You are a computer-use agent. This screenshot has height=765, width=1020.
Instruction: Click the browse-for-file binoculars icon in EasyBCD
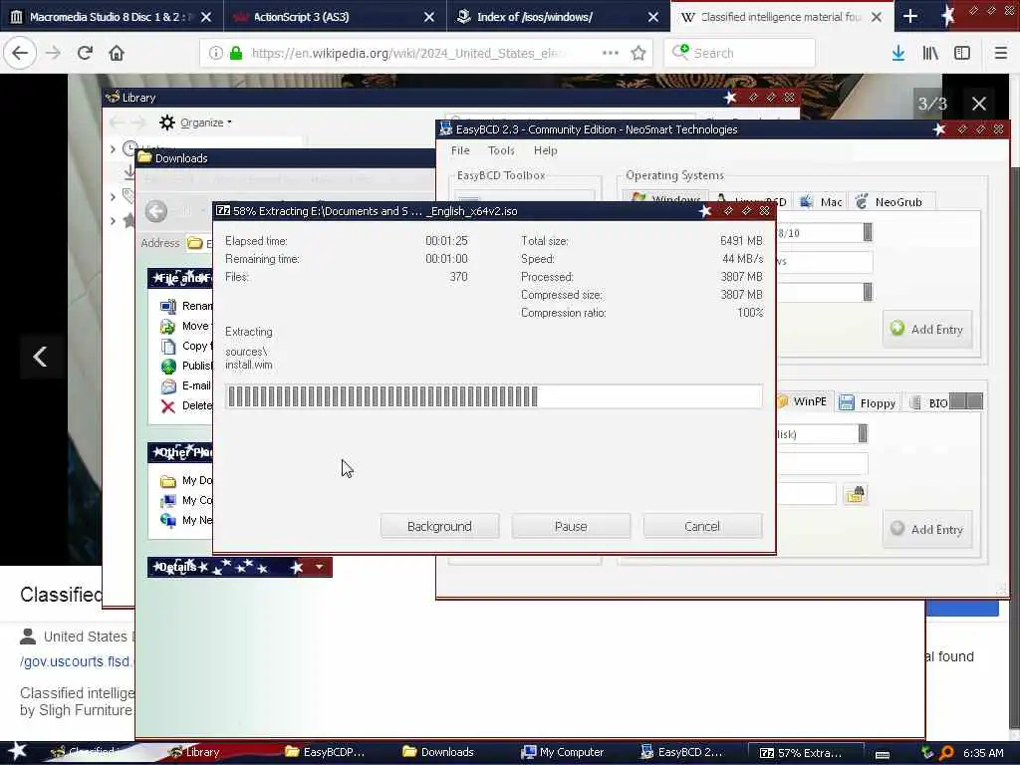coord(855,494)
